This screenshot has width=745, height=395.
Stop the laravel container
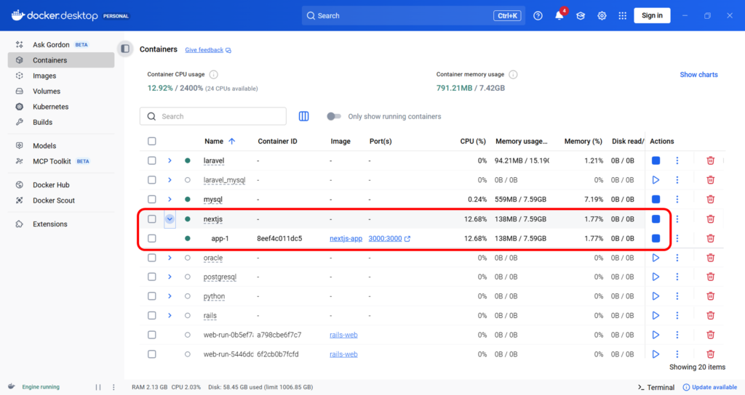(656, 160)
